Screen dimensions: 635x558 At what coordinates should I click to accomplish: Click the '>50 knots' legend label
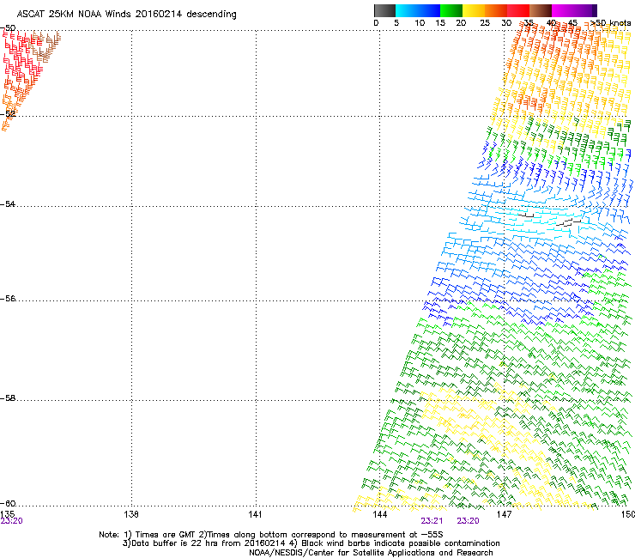[610, 23]
